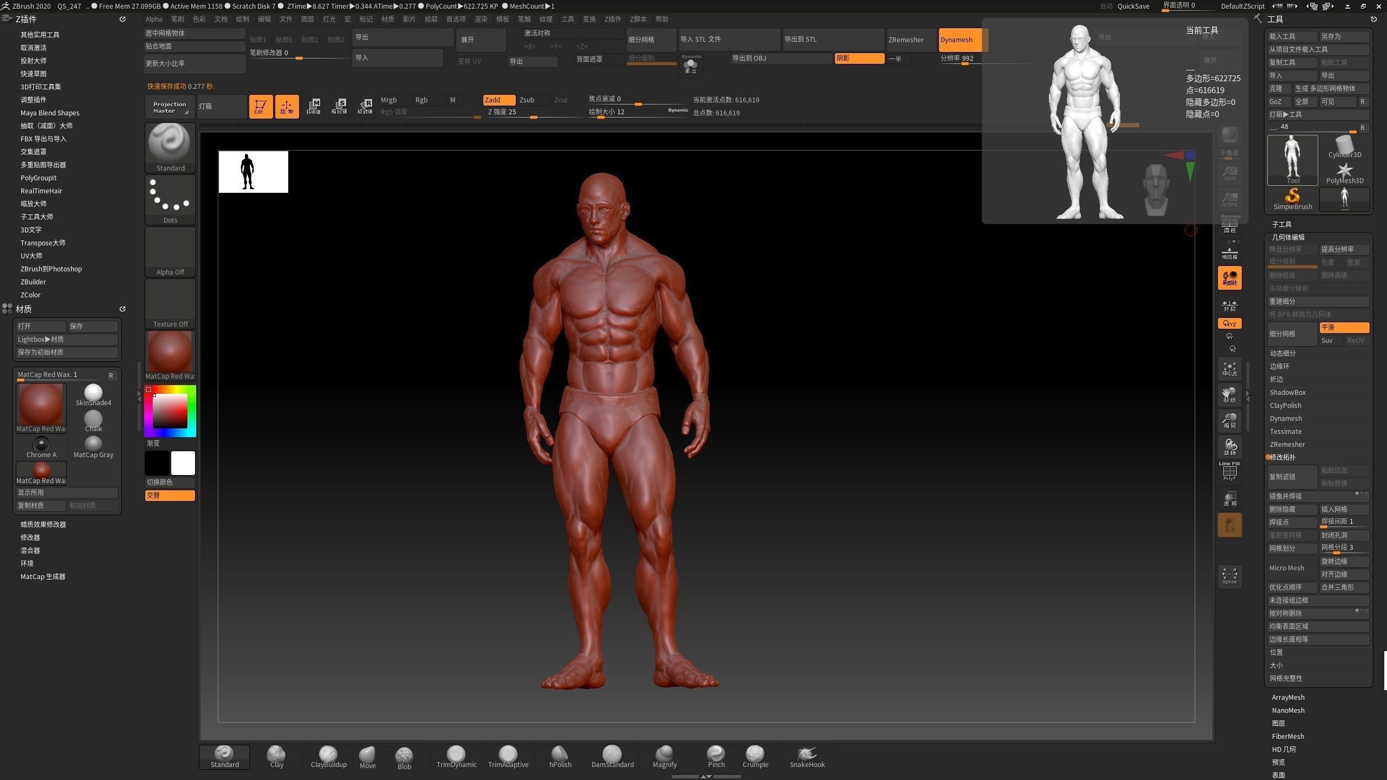Image resolution: width=1387 pixels, height=780 pixels.
Task: Open the Brush (笔刷) menu
Action: point(177,19)
